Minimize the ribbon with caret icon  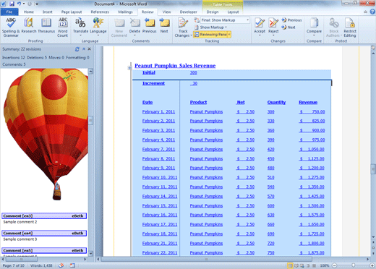click(x=365, y=12)
